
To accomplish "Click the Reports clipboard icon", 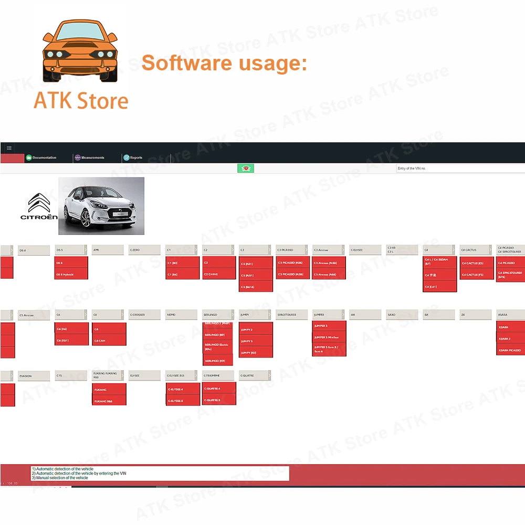I will [127, 157].
